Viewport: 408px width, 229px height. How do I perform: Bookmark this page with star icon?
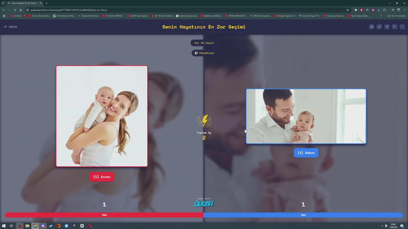point(348,10)
